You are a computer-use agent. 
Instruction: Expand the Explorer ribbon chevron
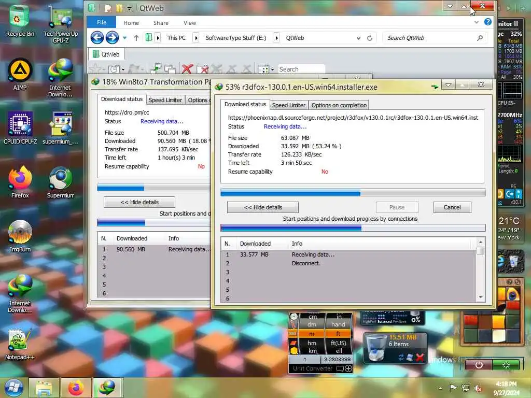pyautogui.click(x=477, y=22)
